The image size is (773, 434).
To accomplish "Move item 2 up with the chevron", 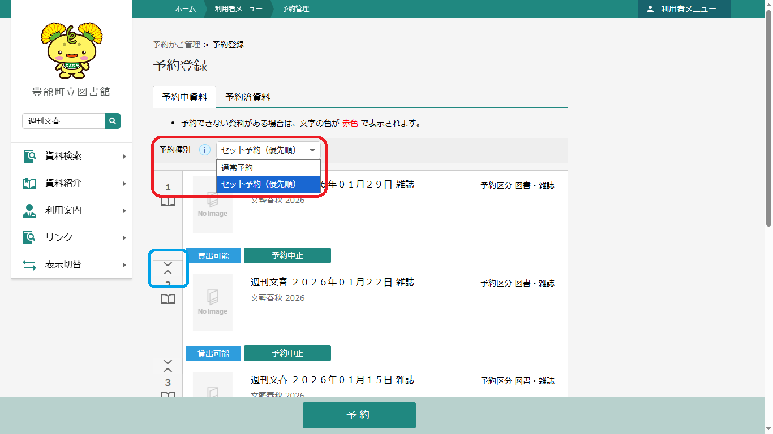I will pyautogui.click(x=168, y=272).
